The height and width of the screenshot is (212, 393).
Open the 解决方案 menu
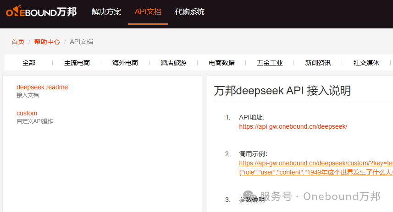(106, 12)
